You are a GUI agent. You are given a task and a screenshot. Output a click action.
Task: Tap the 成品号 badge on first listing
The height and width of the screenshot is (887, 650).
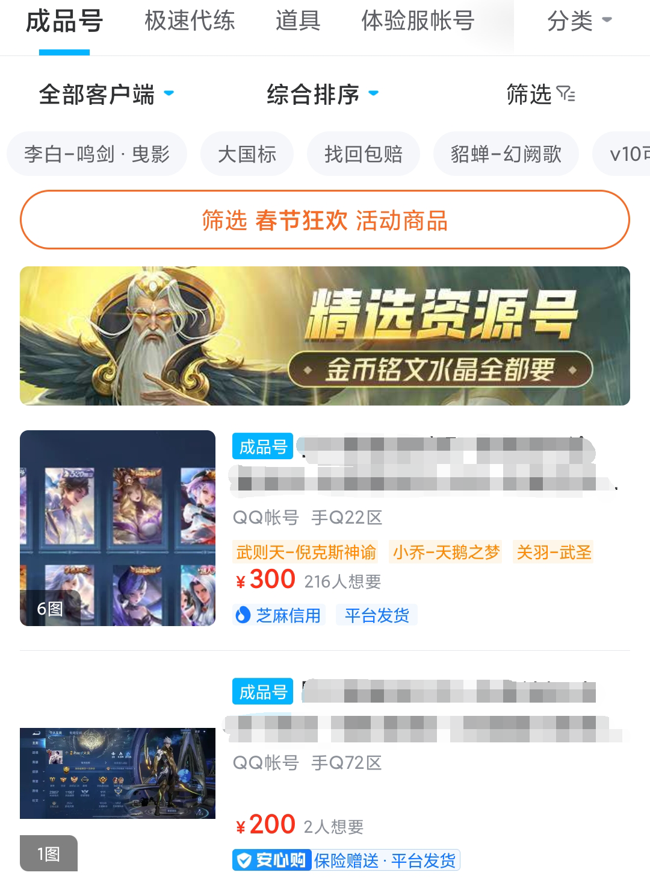[x=262, y=447]
